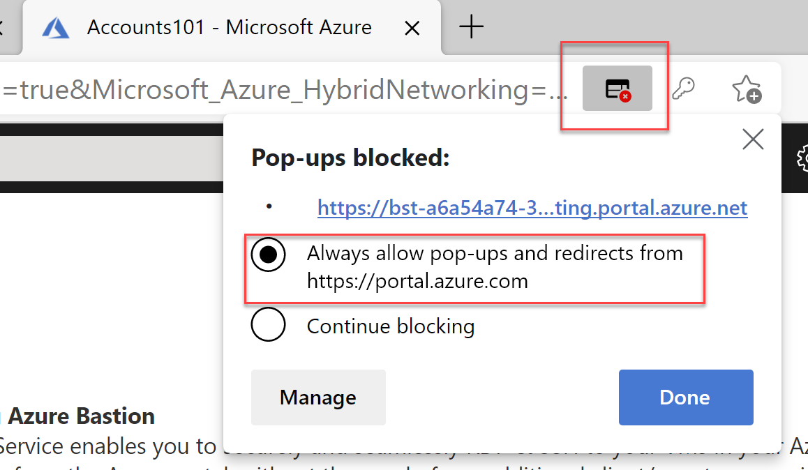Click the Pop-ups blocked title text
This screenshot has height=470, width=808.
[x=350, y=158]
